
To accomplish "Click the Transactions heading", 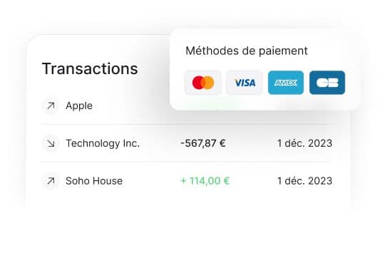I will pos(90,68).
